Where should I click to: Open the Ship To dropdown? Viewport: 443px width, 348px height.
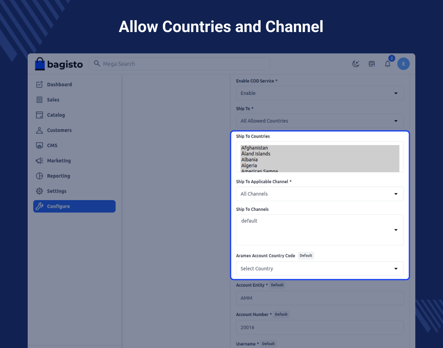tap(320, 121)
